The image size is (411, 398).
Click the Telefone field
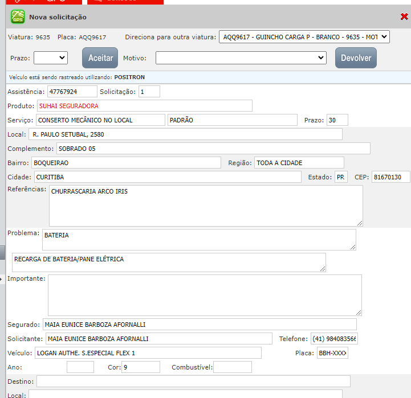(334, 339)
